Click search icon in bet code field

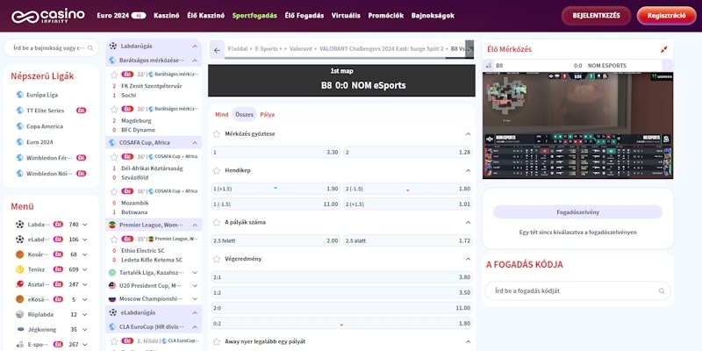click(662, 291)
